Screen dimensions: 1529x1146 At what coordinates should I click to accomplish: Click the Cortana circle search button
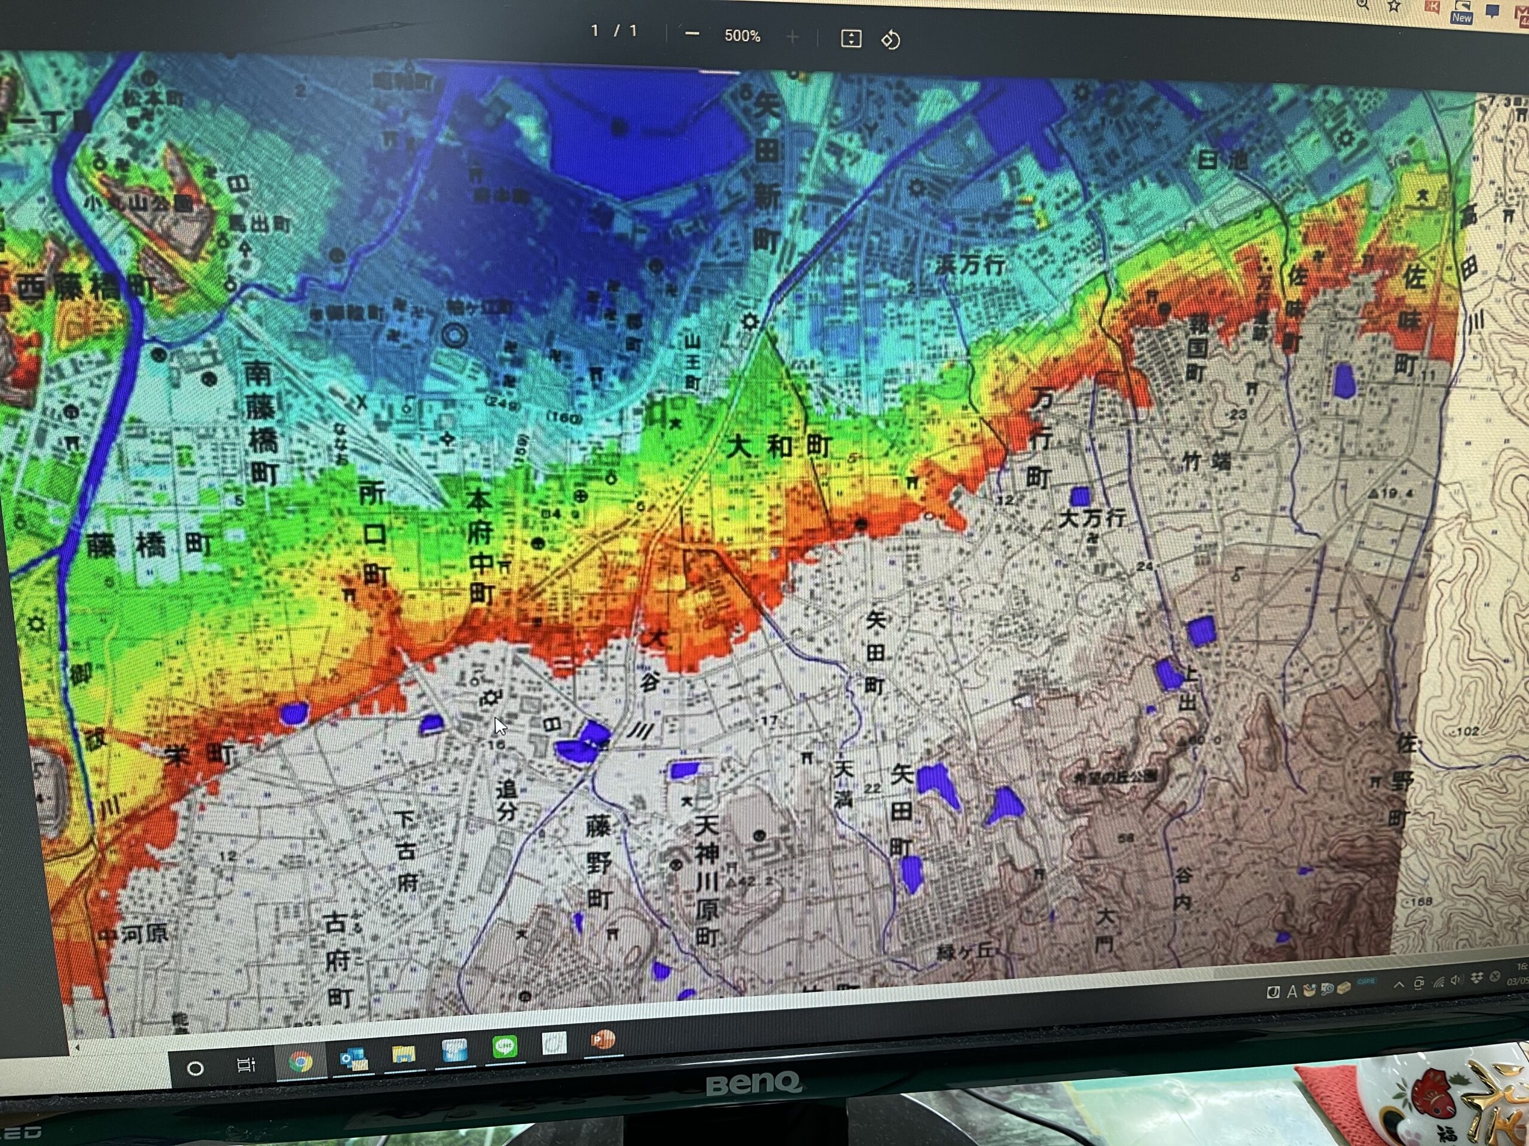coord(196,1068)
